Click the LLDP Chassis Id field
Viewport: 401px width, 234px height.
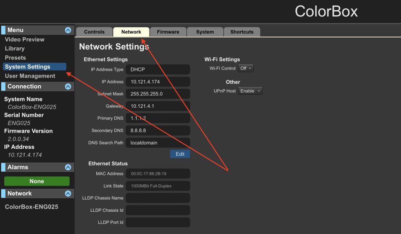point(158,210)
